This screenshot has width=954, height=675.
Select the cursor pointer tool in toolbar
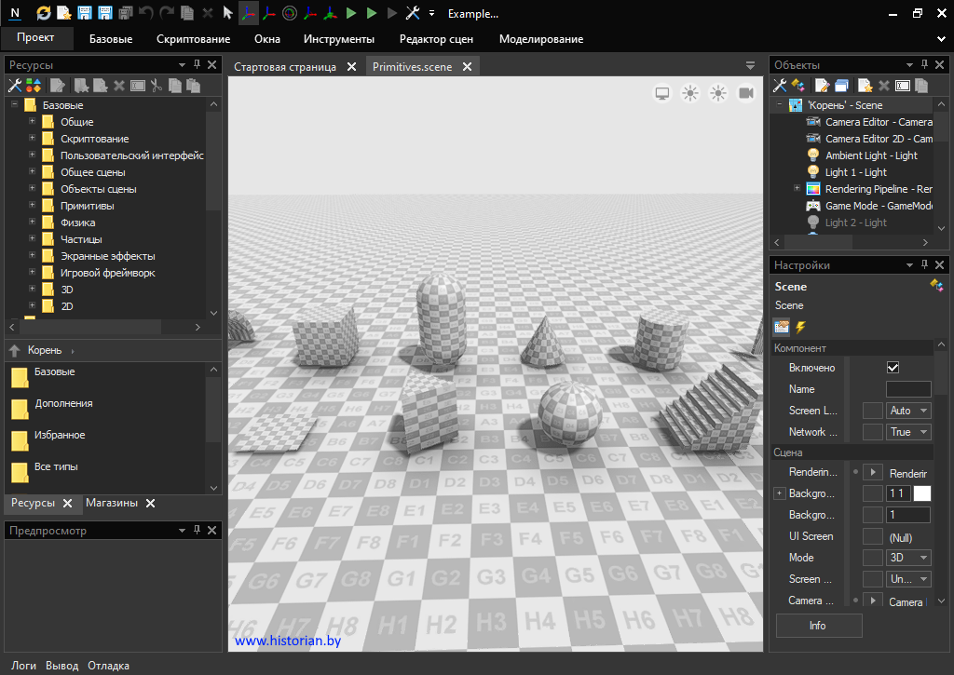[228, 13]
